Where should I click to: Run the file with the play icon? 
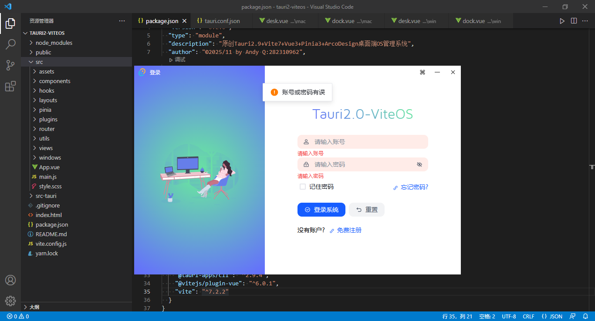pos(562,21)
